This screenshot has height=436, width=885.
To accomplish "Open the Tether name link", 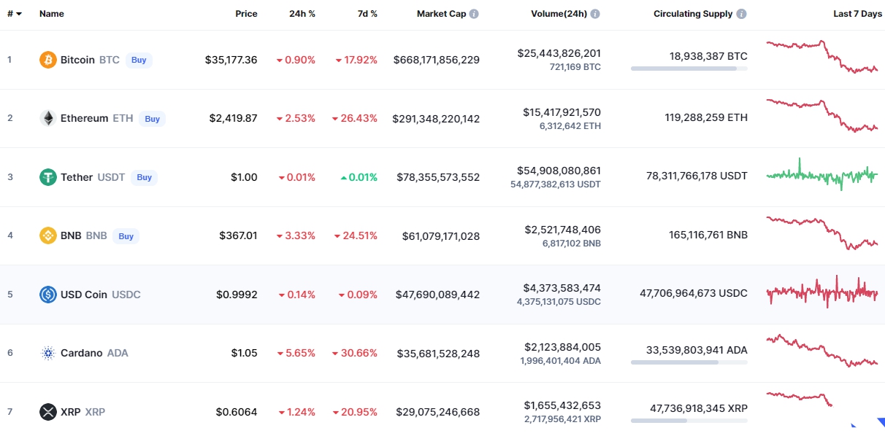I will (x=77, y=177).
